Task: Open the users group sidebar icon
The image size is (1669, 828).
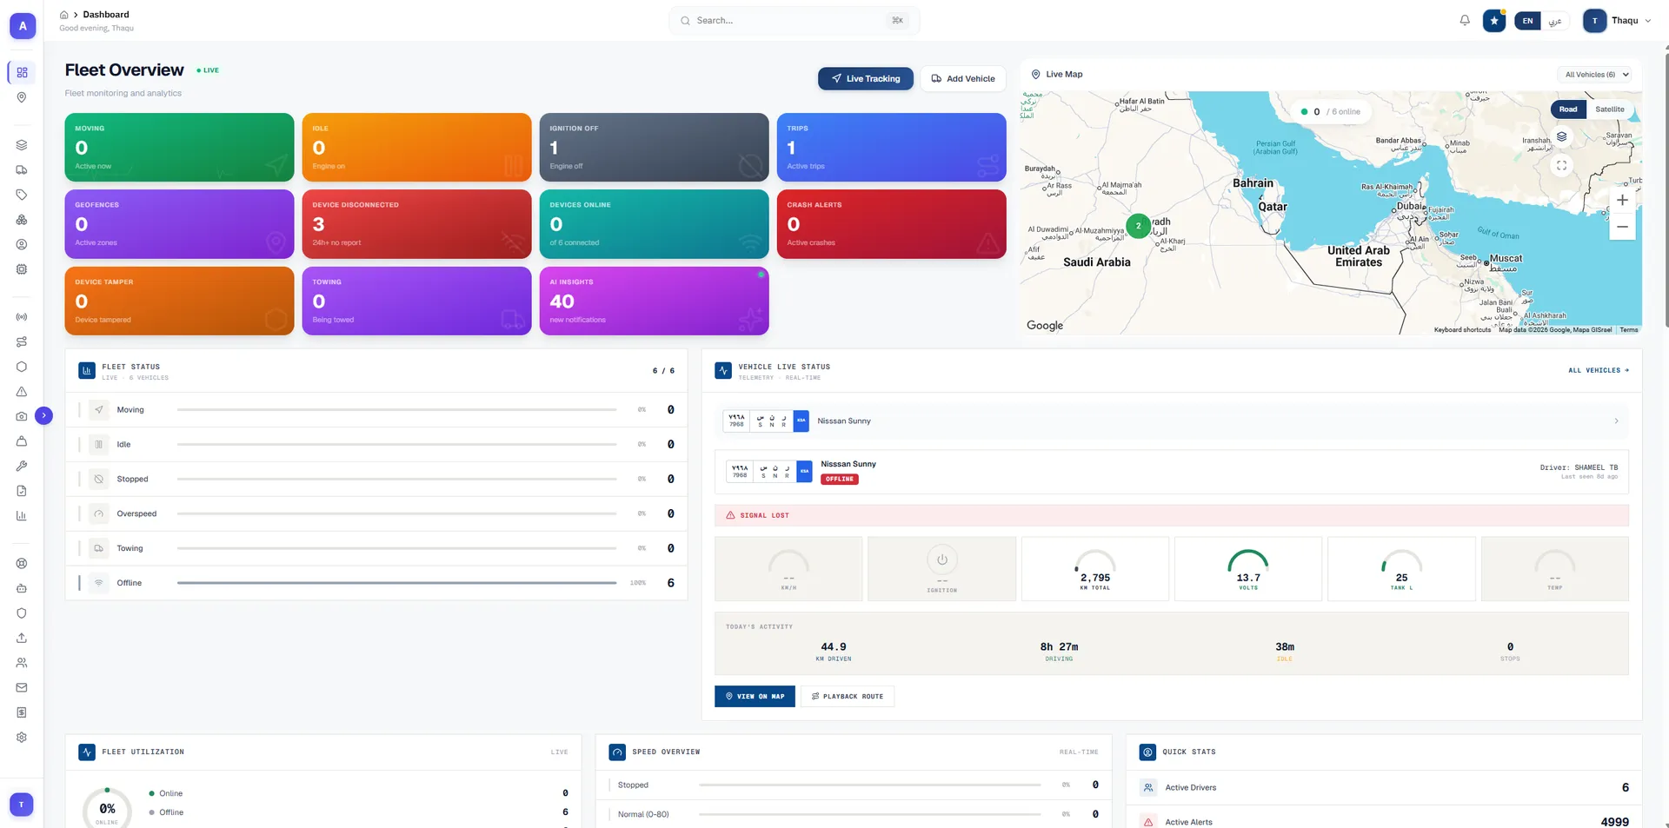Action: tap(22, 663)
